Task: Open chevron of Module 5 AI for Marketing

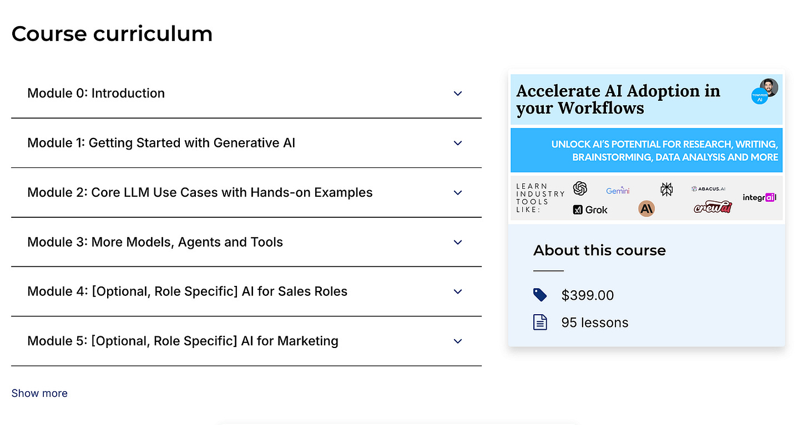Action: tap(458, 341)
